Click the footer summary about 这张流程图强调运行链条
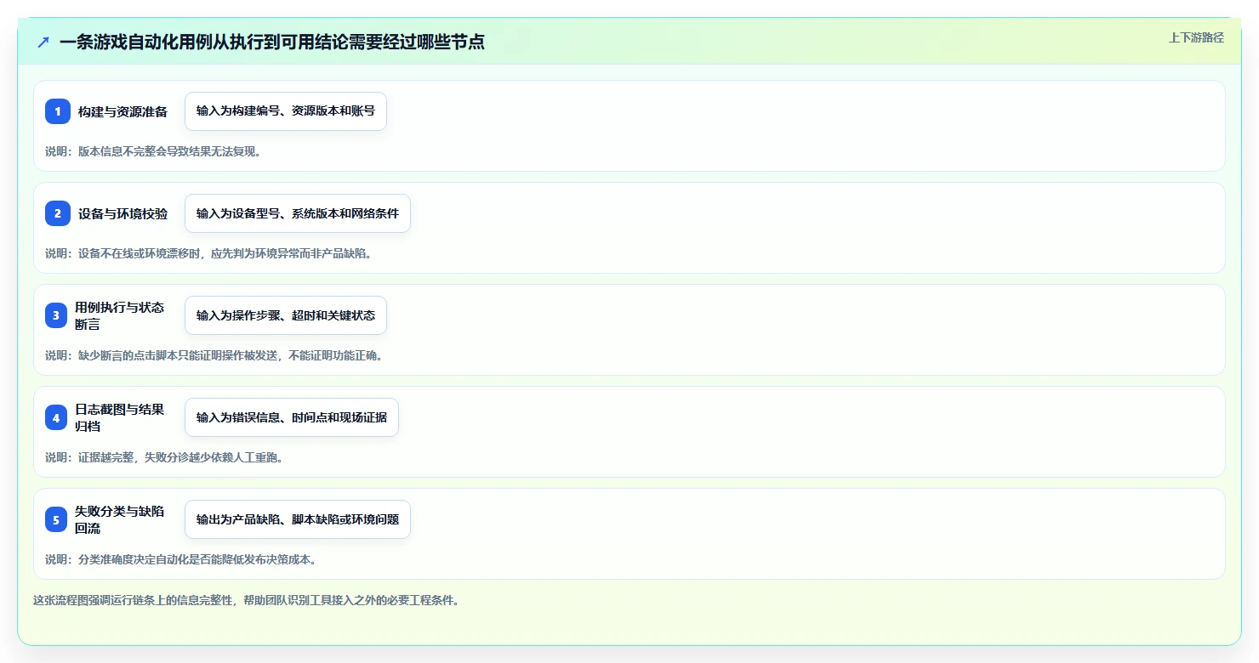Screen dimensions: 1259x663 click(x=247, y=600)
